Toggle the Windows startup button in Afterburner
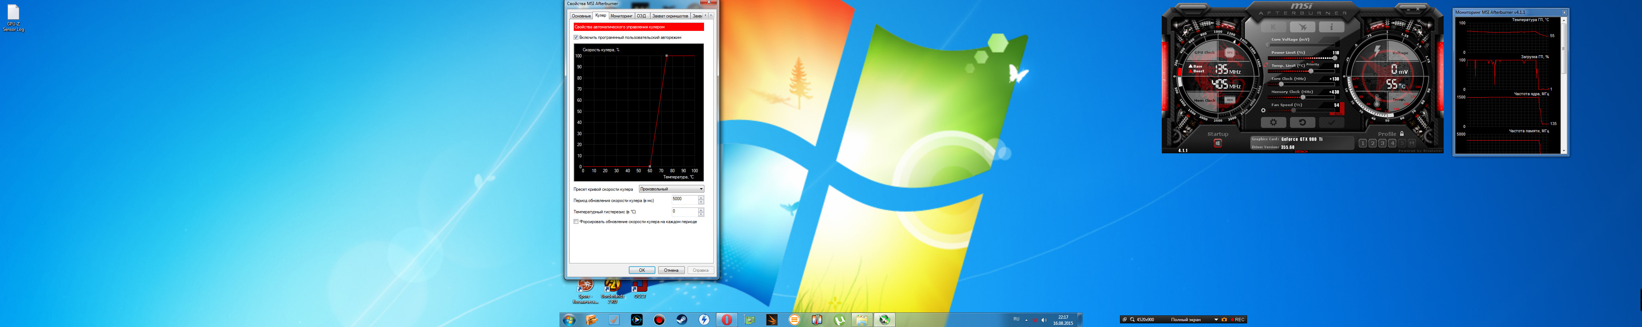This screenshot has width=1642, height=327. pos(1217,144)
